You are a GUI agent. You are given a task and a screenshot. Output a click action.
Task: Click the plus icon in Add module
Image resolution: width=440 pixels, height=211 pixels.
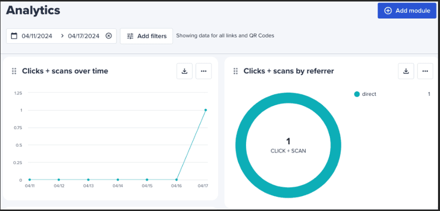click(x=388, y=10)
